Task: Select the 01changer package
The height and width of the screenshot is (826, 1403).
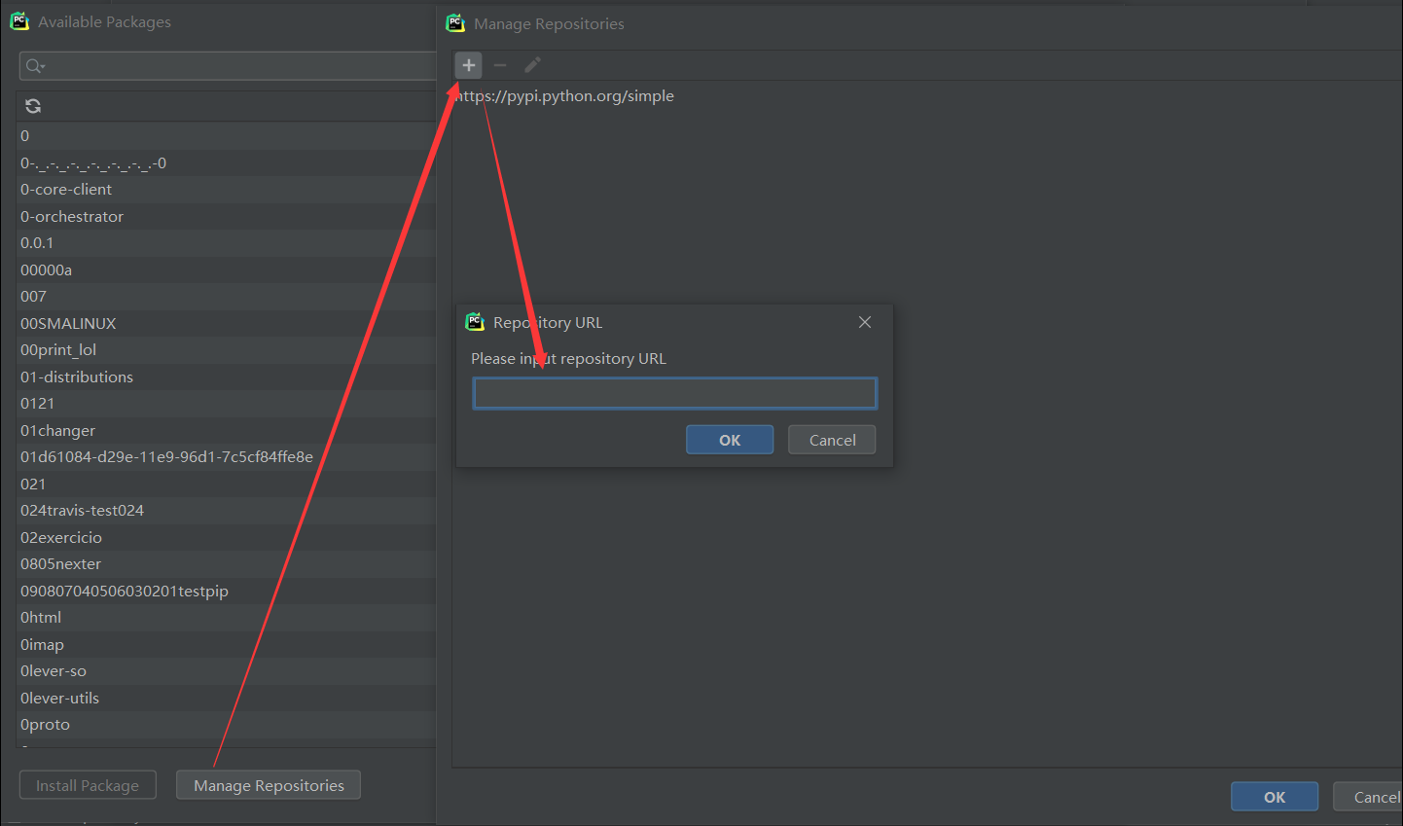Action: [226, 430]
